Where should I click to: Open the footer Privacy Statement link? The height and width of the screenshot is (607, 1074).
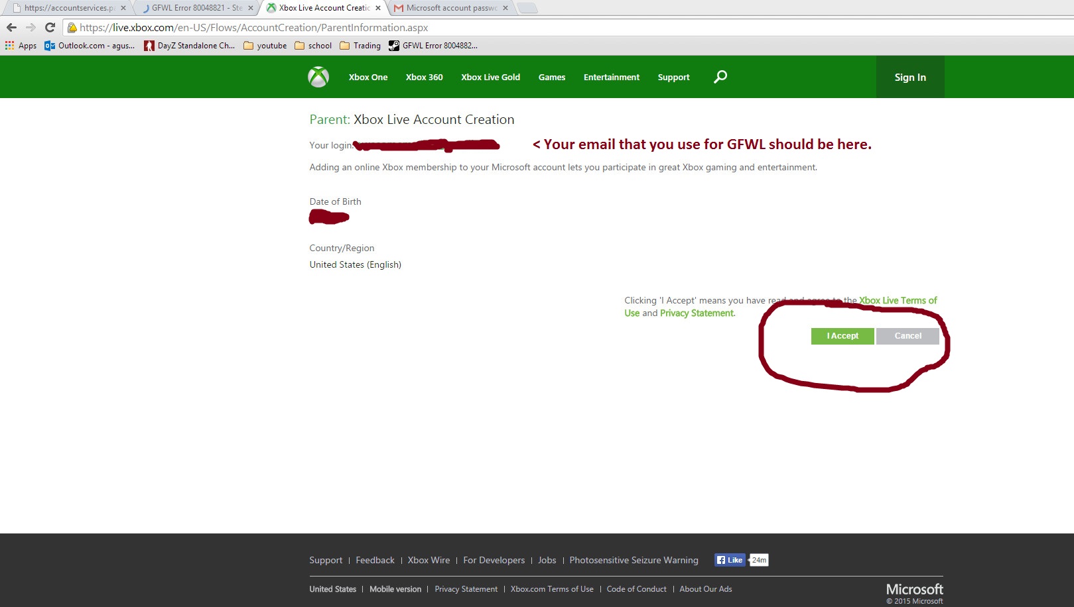click(x=466, y=589)
